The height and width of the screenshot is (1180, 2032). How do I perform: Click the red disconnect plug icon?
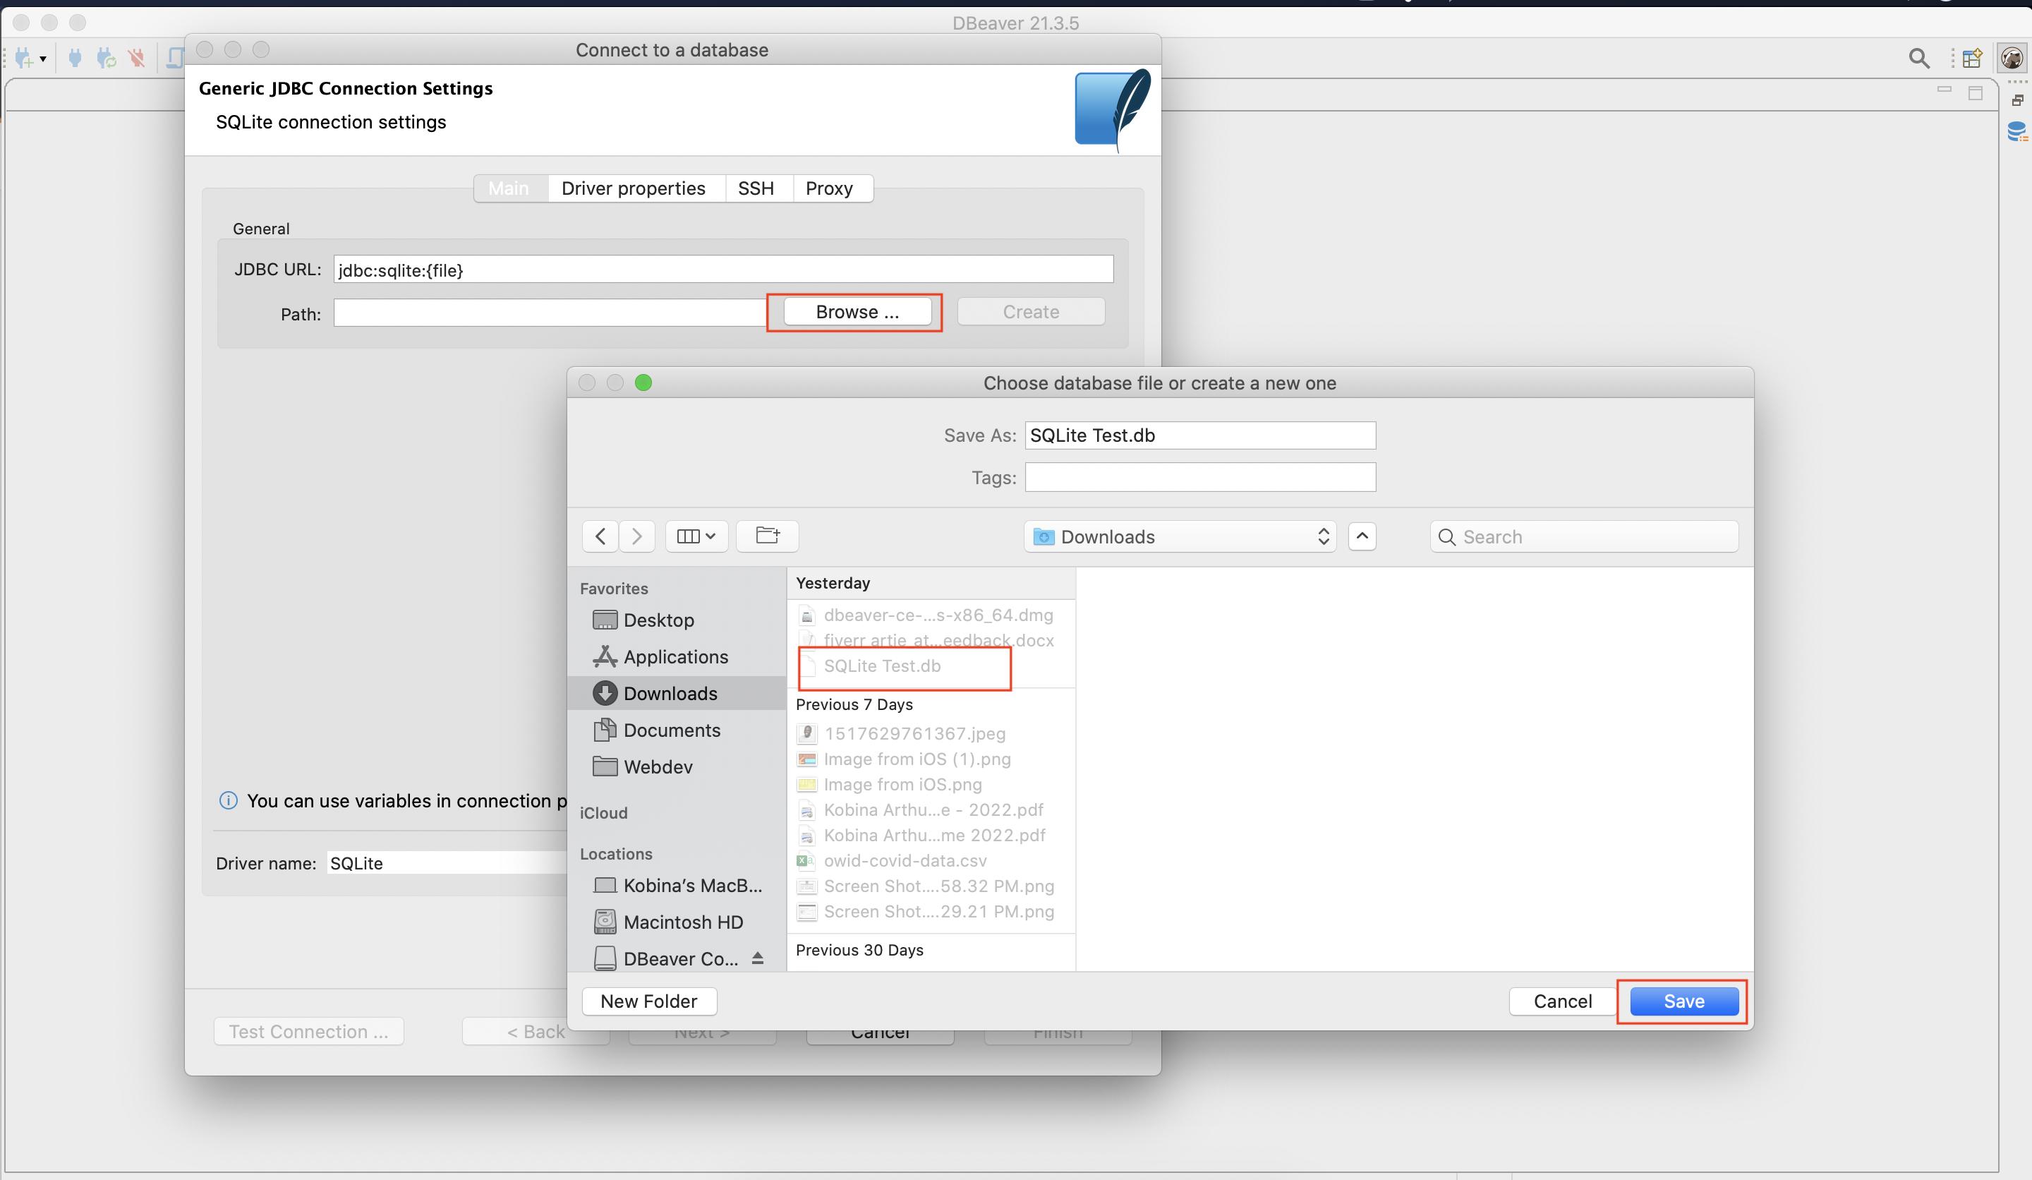(136, 58)
